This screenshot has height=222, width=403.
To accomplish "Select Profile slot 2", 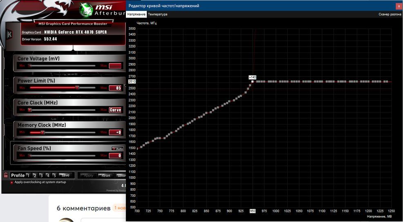I will (x=35, y=176).
